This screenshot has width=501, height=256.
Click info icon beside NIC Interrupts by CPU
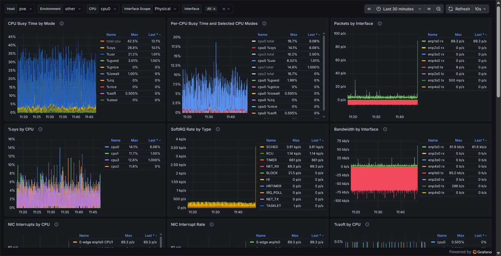tap(56, 225)
